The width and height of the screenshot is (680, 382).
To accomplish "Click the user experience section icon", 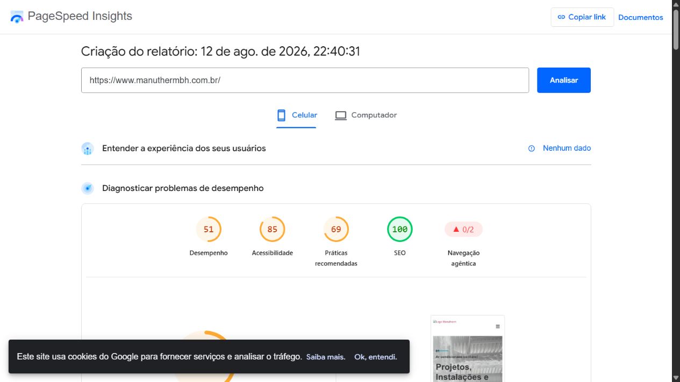I will [x=88, y=149].
